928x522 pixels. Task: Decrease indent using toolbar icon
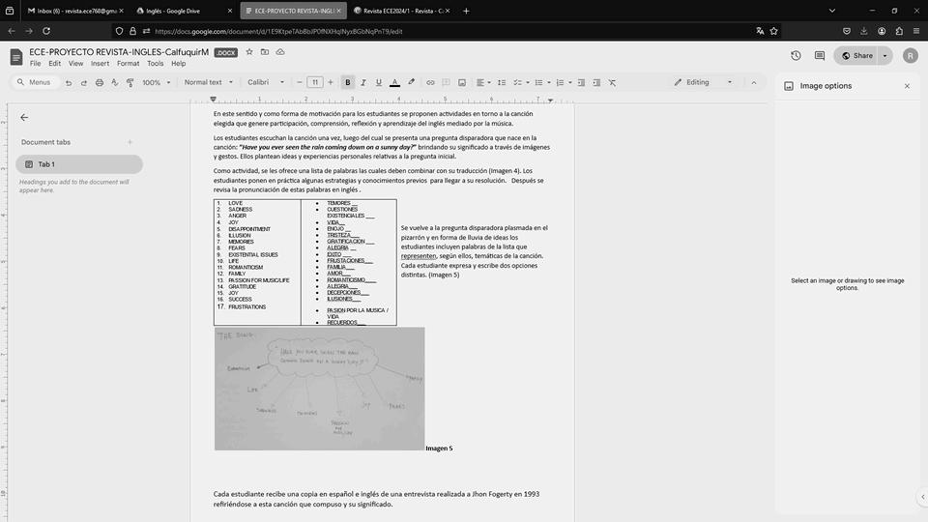[x=581, y=82]
